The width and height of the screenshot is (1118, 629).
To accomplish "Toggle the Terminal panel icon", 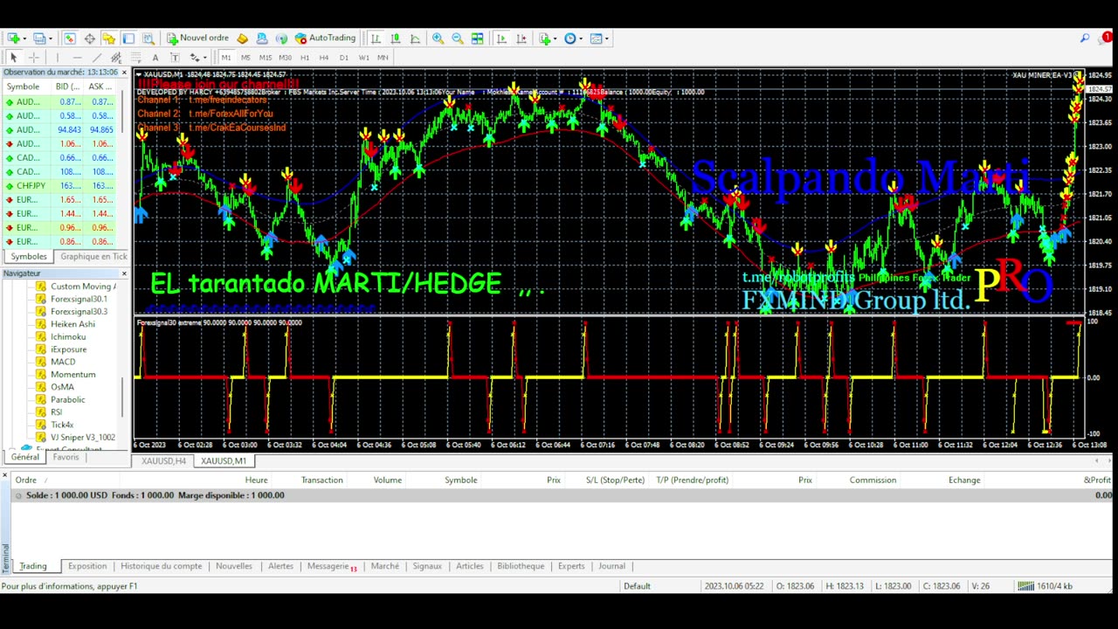I will tap(128, 38).
